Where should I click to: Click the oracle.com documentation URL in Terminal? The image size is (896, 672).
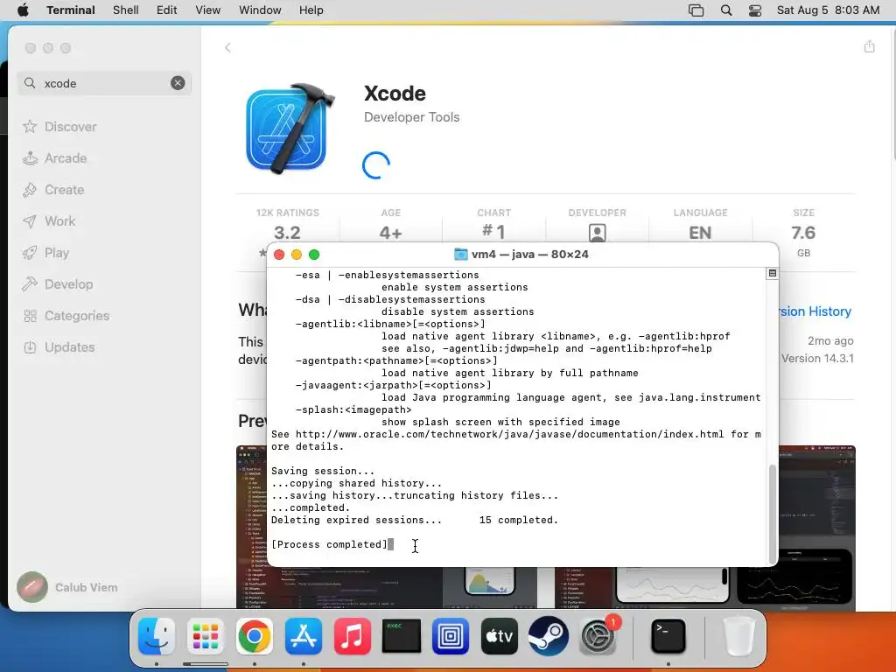510,434
